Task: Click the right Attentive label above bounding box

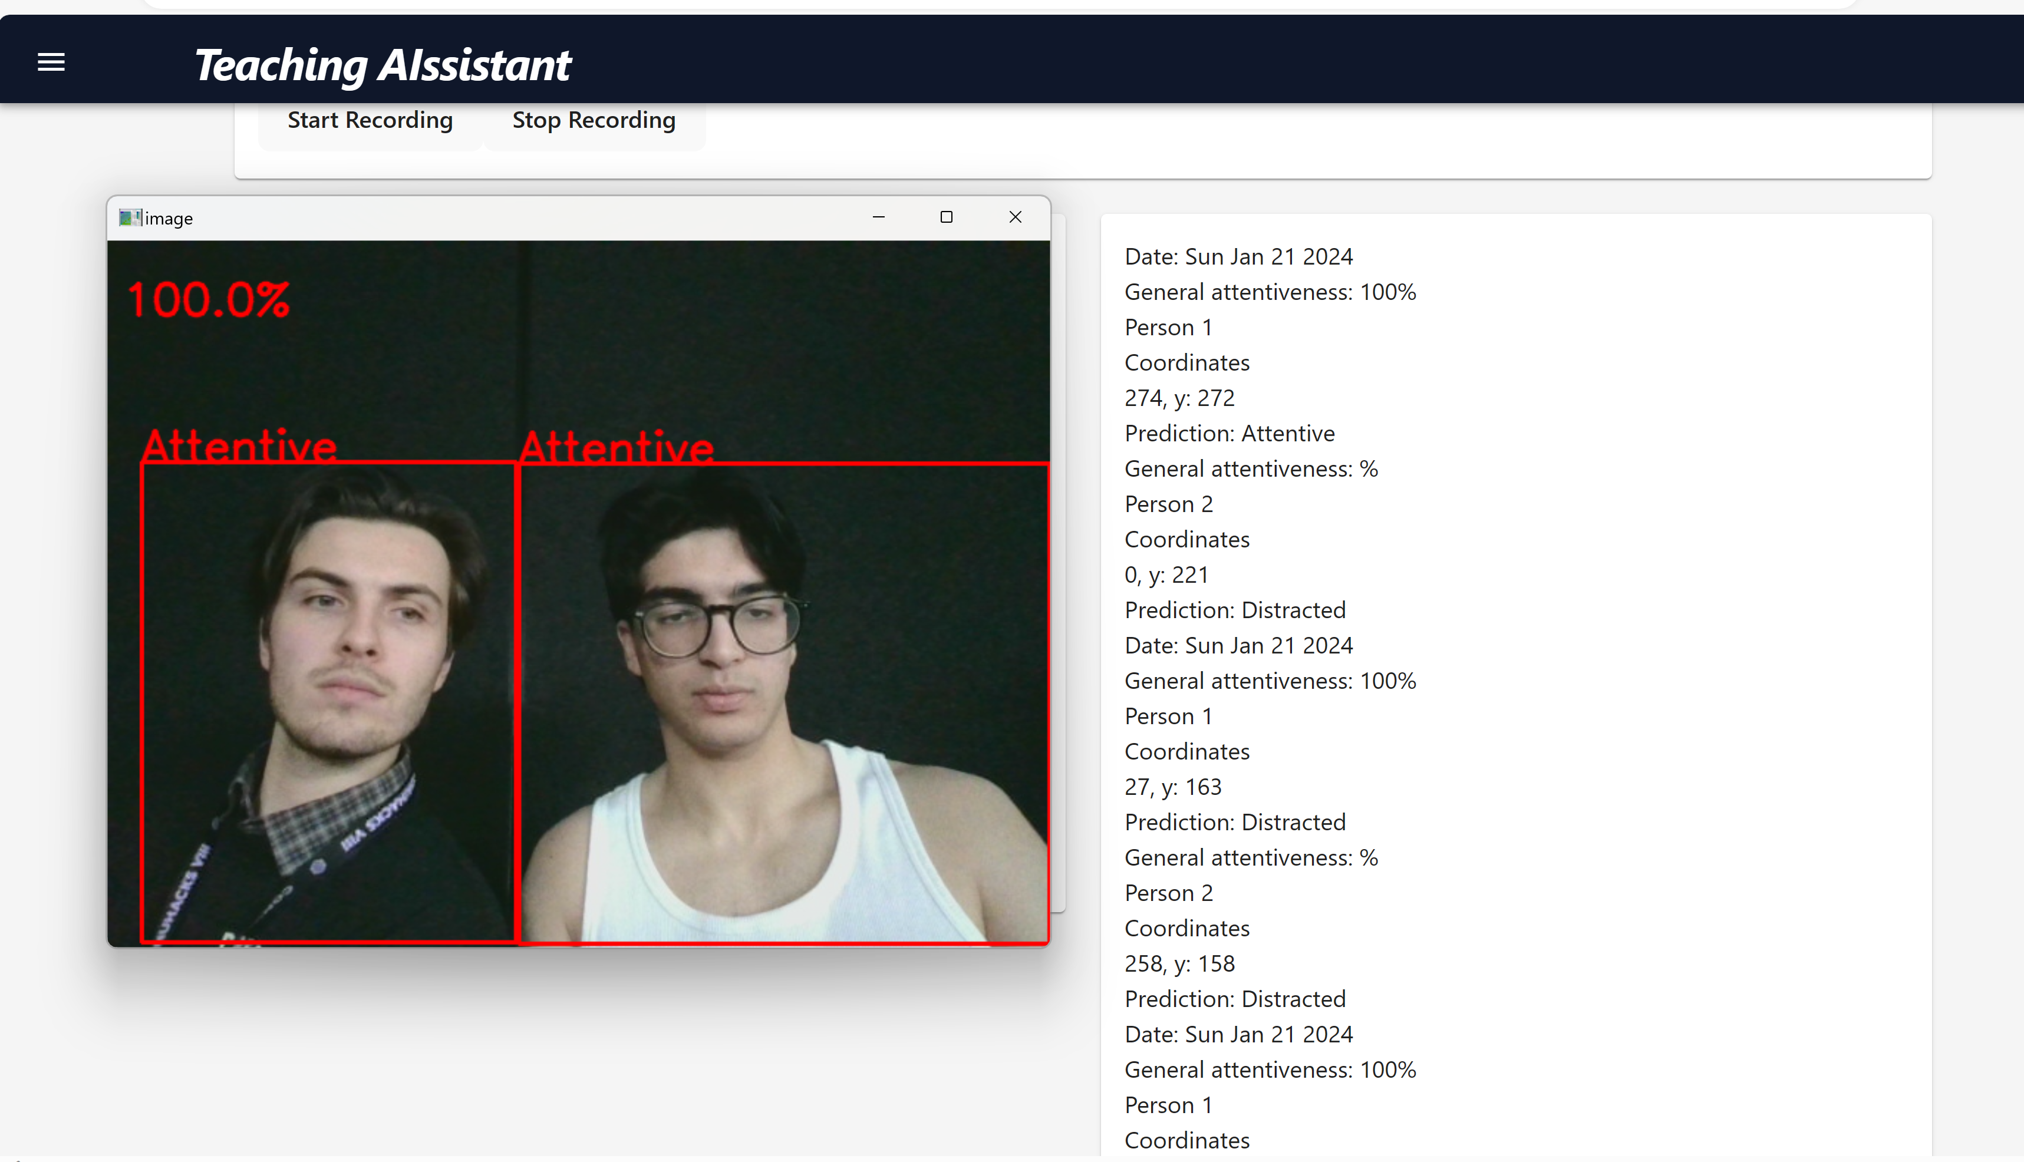Action: (x=616, y=447)
